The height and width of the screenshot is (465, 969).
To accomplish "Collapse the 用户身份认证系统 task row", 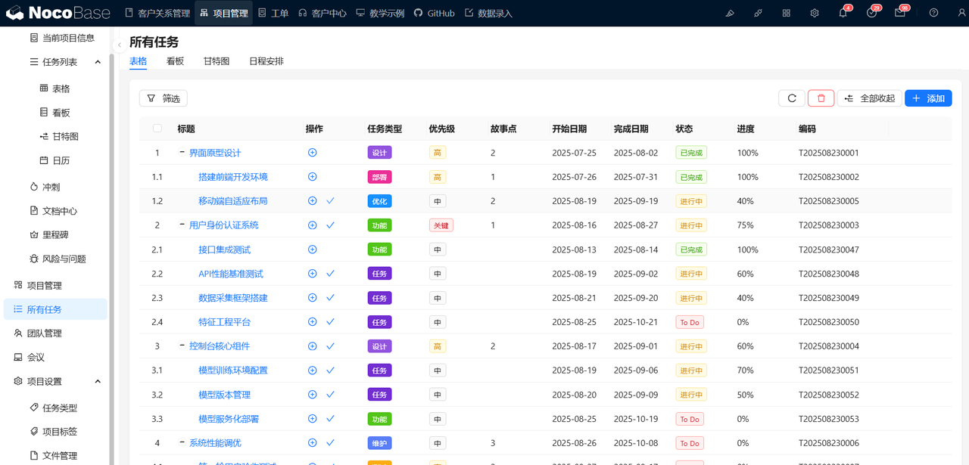I will (182, 225).
